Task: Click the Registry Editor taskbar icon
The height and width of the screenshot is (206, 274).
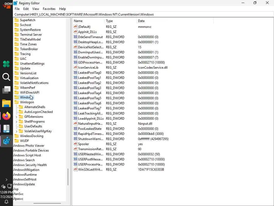Action: click(6, 141)
